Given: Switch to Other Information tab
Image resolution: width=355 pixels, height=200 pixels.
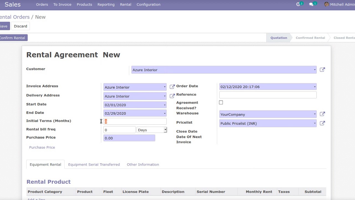Looking at the screenshot, I should [143, 164].
